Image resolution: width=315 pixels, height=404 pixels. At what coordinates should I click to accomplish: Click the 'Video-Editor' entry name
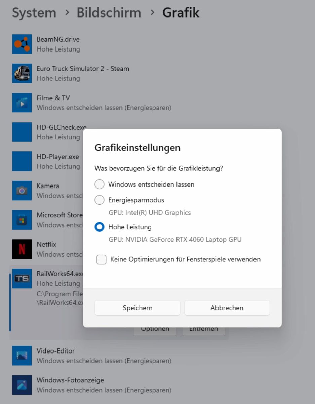point(55,351)
